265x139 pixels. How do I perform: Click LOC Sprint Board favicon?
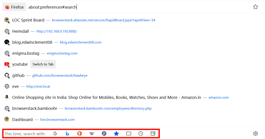[x=7, y=20]
